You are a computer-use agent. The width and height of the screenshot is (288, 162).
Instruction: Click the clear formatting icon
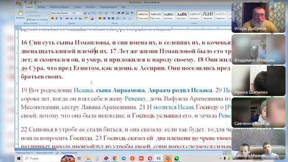coord(94,13)
